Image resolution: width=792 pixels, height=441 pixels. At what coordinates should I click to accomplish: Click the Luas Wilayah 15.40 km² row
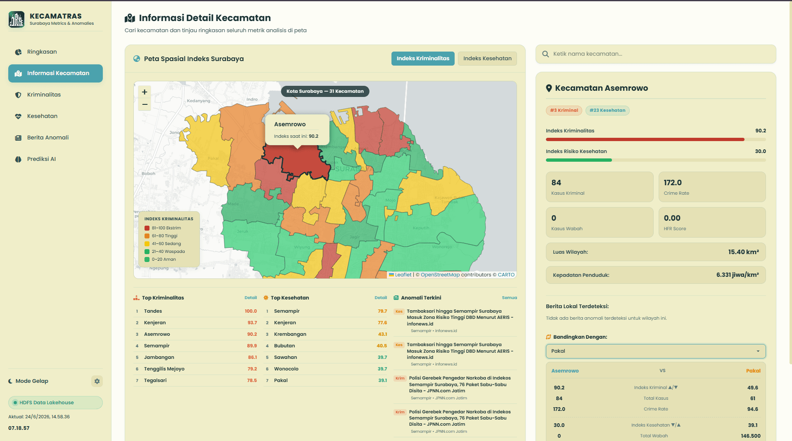click(x=656, y=252)
